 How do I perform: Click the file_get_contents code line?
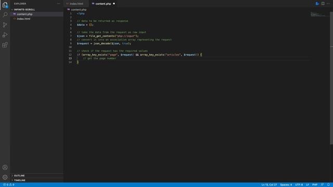(108, 36)
